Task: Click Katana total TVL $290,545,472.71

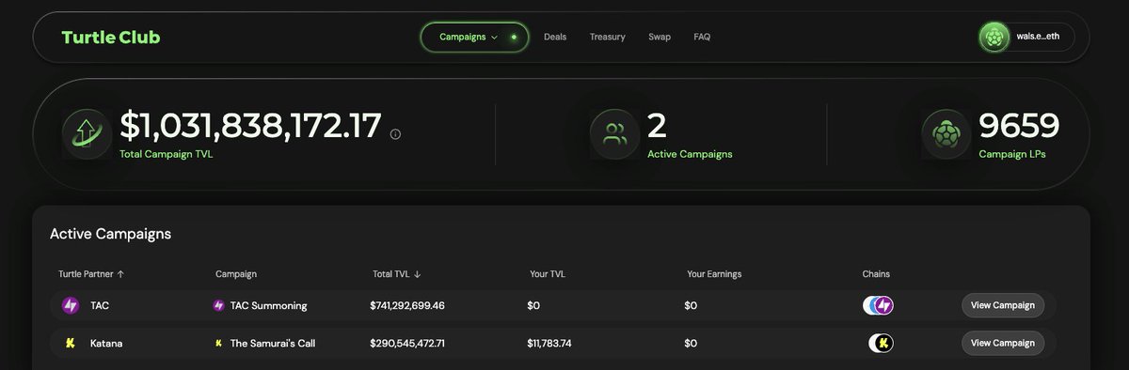Action: coord(407,343)
